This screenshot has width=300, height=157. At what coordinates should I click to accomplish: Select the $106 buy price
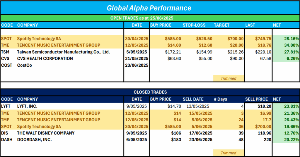[x=176, y=133]
